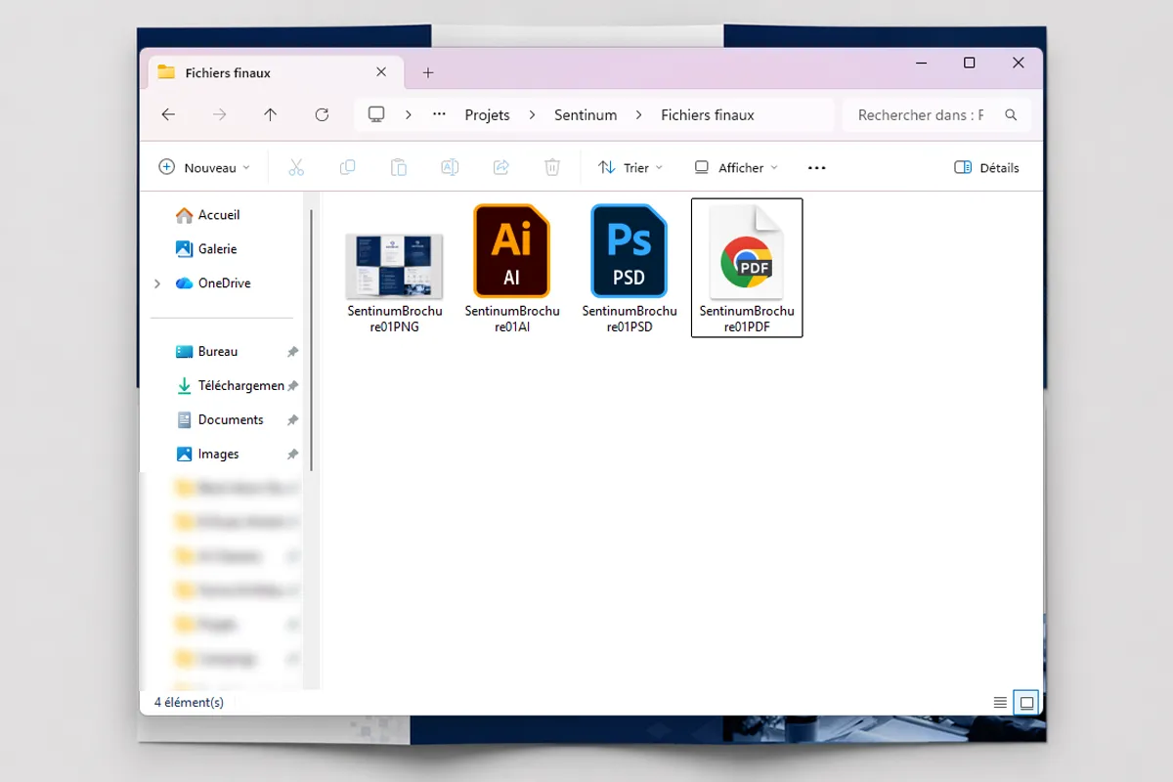Open Téléchargements in the sidebar
Image resolution: width=1173 pixels, height=782 pixels.
coord(230,386)
